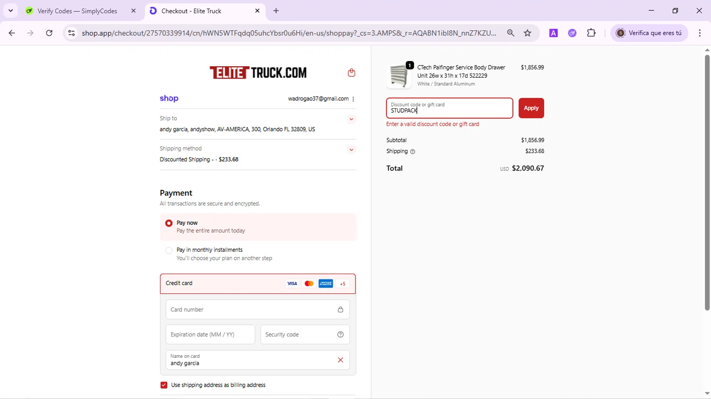This screenshot has height=399, width=711.
Task: Click the American Express icon
Action: (x=326, y=284)
